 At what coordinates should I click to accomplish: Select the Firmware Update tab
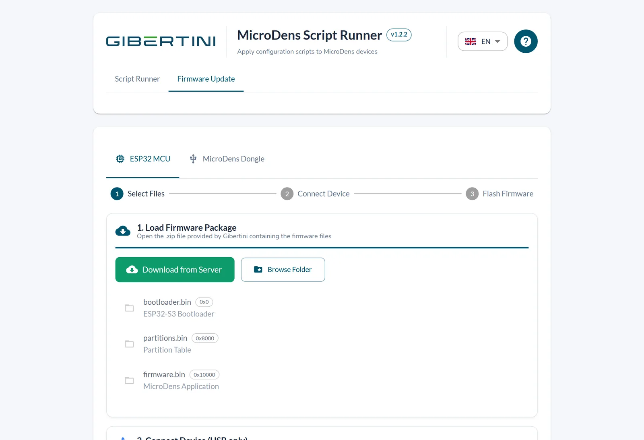(206, 79)
